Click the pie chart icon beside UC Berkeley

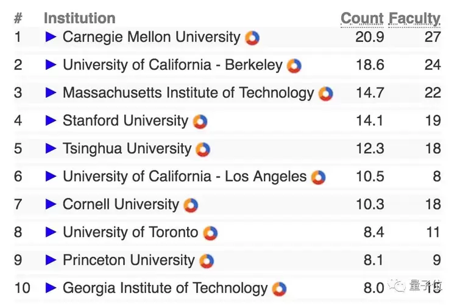294,66
